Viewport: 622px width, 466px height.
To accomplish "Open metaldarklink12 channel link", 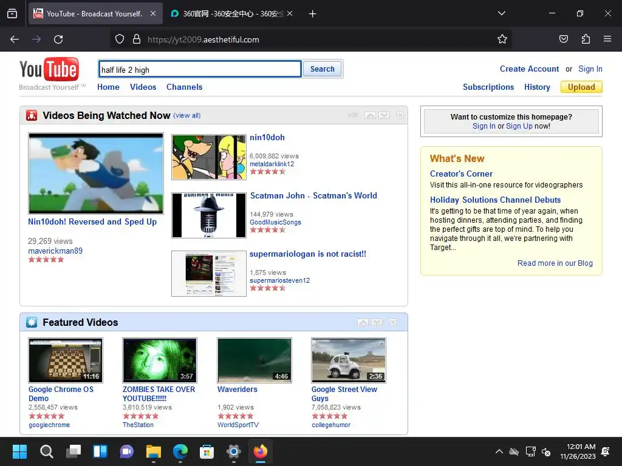I will pos(272,164).
